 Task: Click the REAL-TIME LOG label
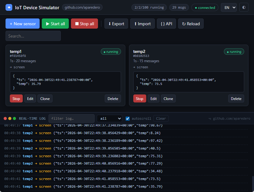[x=32, y=118]
